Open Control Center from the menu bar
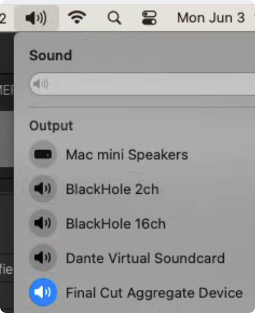This screenshot has width=255, height=313. click(x=149, y=18)
